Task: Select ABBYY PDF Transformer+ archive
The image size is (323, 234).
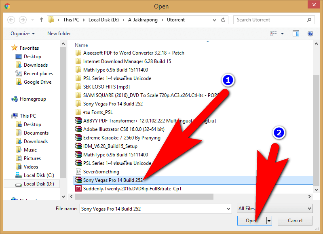Action: click(x=146, y=121)
